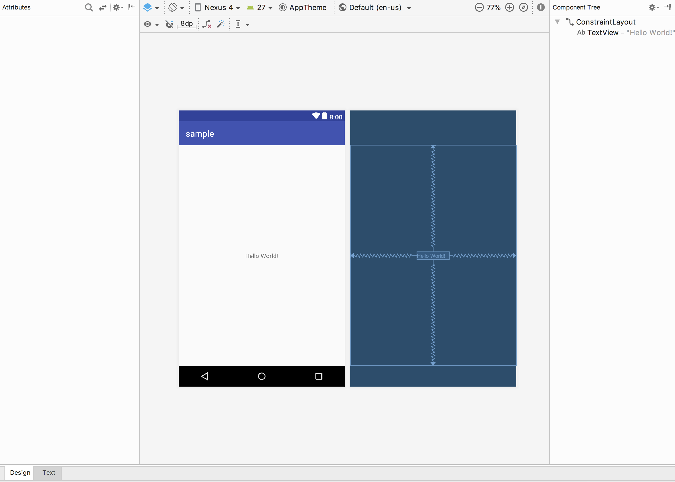Click the search icon in Attributes panel
The height and width of the screenshot is (482, 675).
click(89, 8)
